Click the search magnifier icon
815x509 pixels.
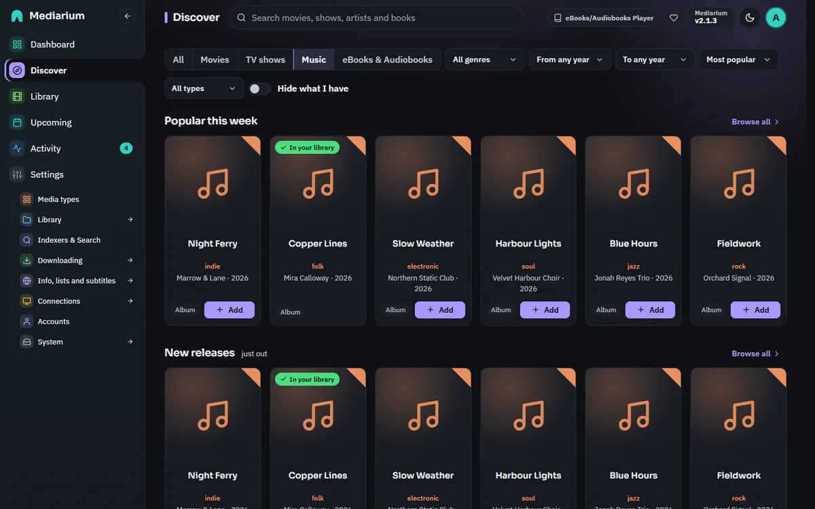[241, 18]
